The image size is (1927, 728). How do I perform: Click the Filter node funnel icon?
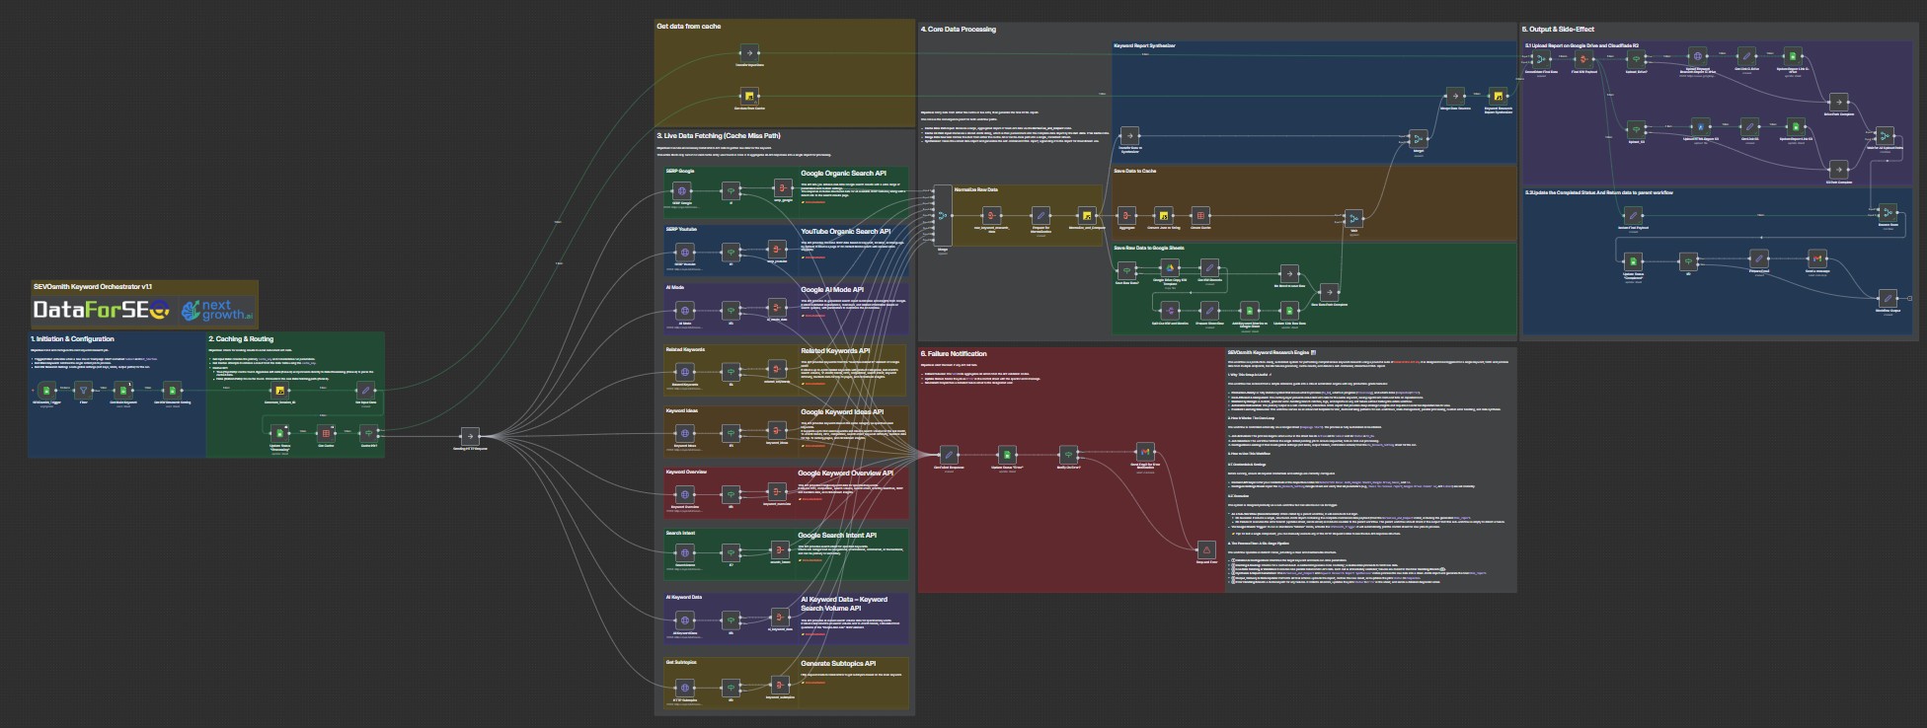84,392
